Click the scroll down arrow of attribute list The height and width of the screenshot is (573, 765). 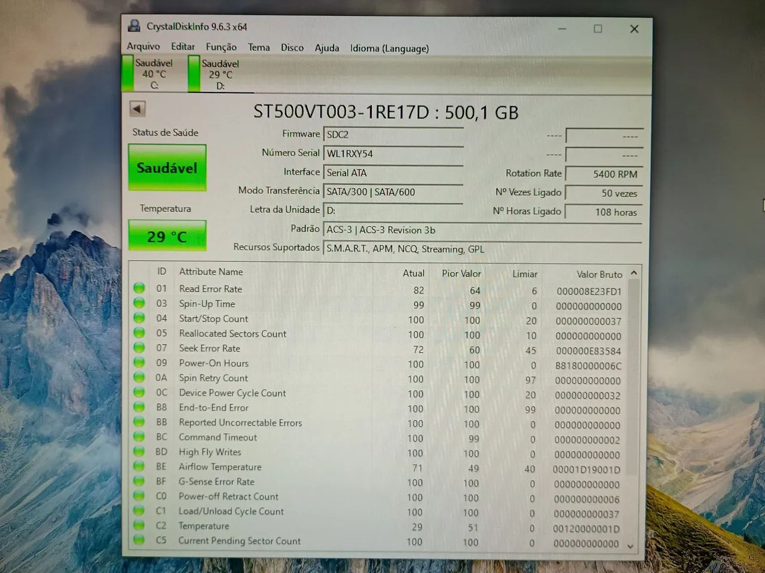pyautogui.click(x=631, y=546)
